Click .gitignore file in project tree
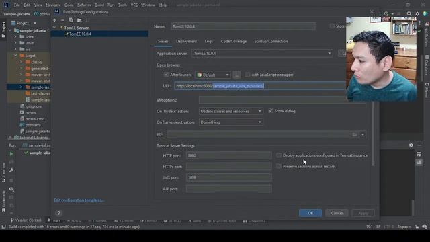The image size is (430, 242). (33, 106)
